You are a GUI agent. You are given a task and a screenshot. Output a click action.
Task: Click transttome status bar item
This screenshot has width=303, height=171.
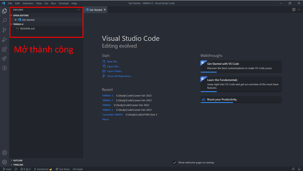point(43,169)
